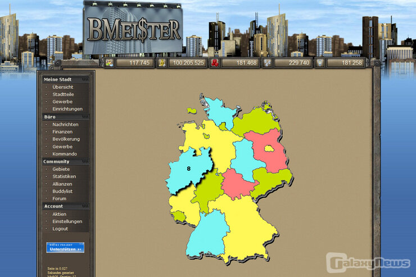Click Logout
Viewport: 416px width, 277px height.
point(60,229)
